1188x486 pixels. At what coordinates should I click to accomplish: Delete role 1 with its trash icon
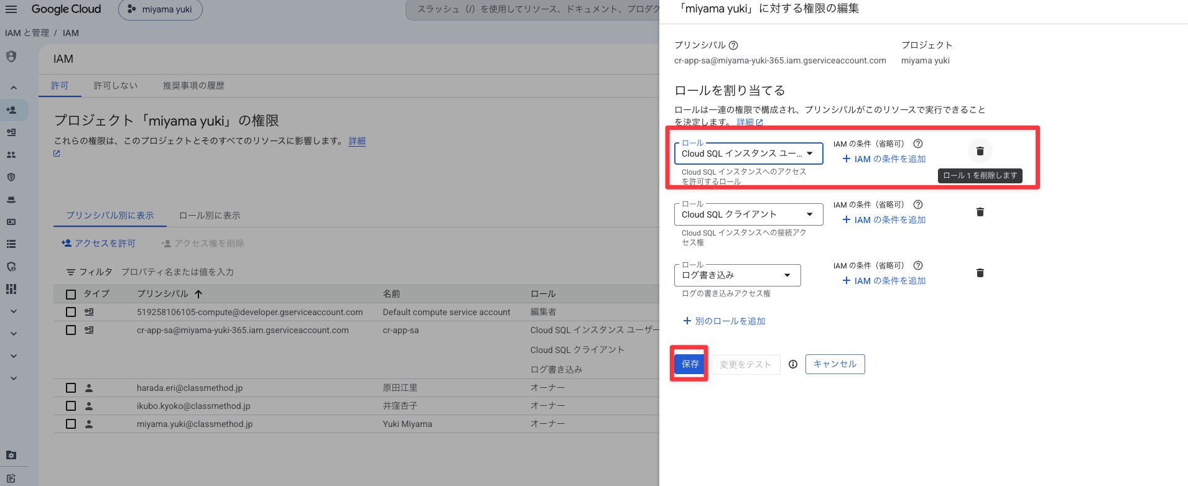click(980, 151)
